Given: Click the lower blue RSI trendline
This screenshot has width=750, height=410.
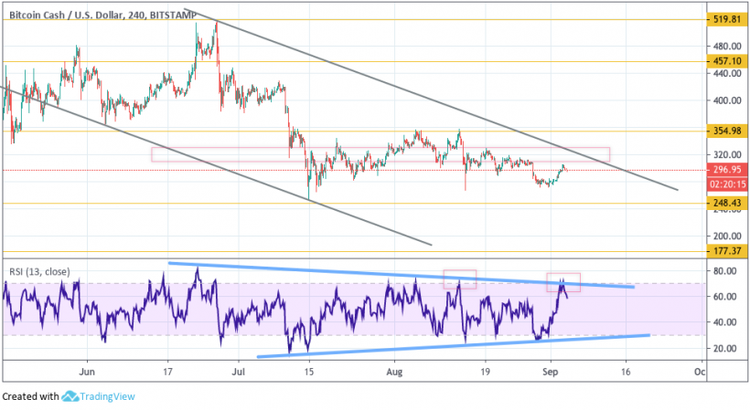Looking at the screenshot, I should click(457, 346).
